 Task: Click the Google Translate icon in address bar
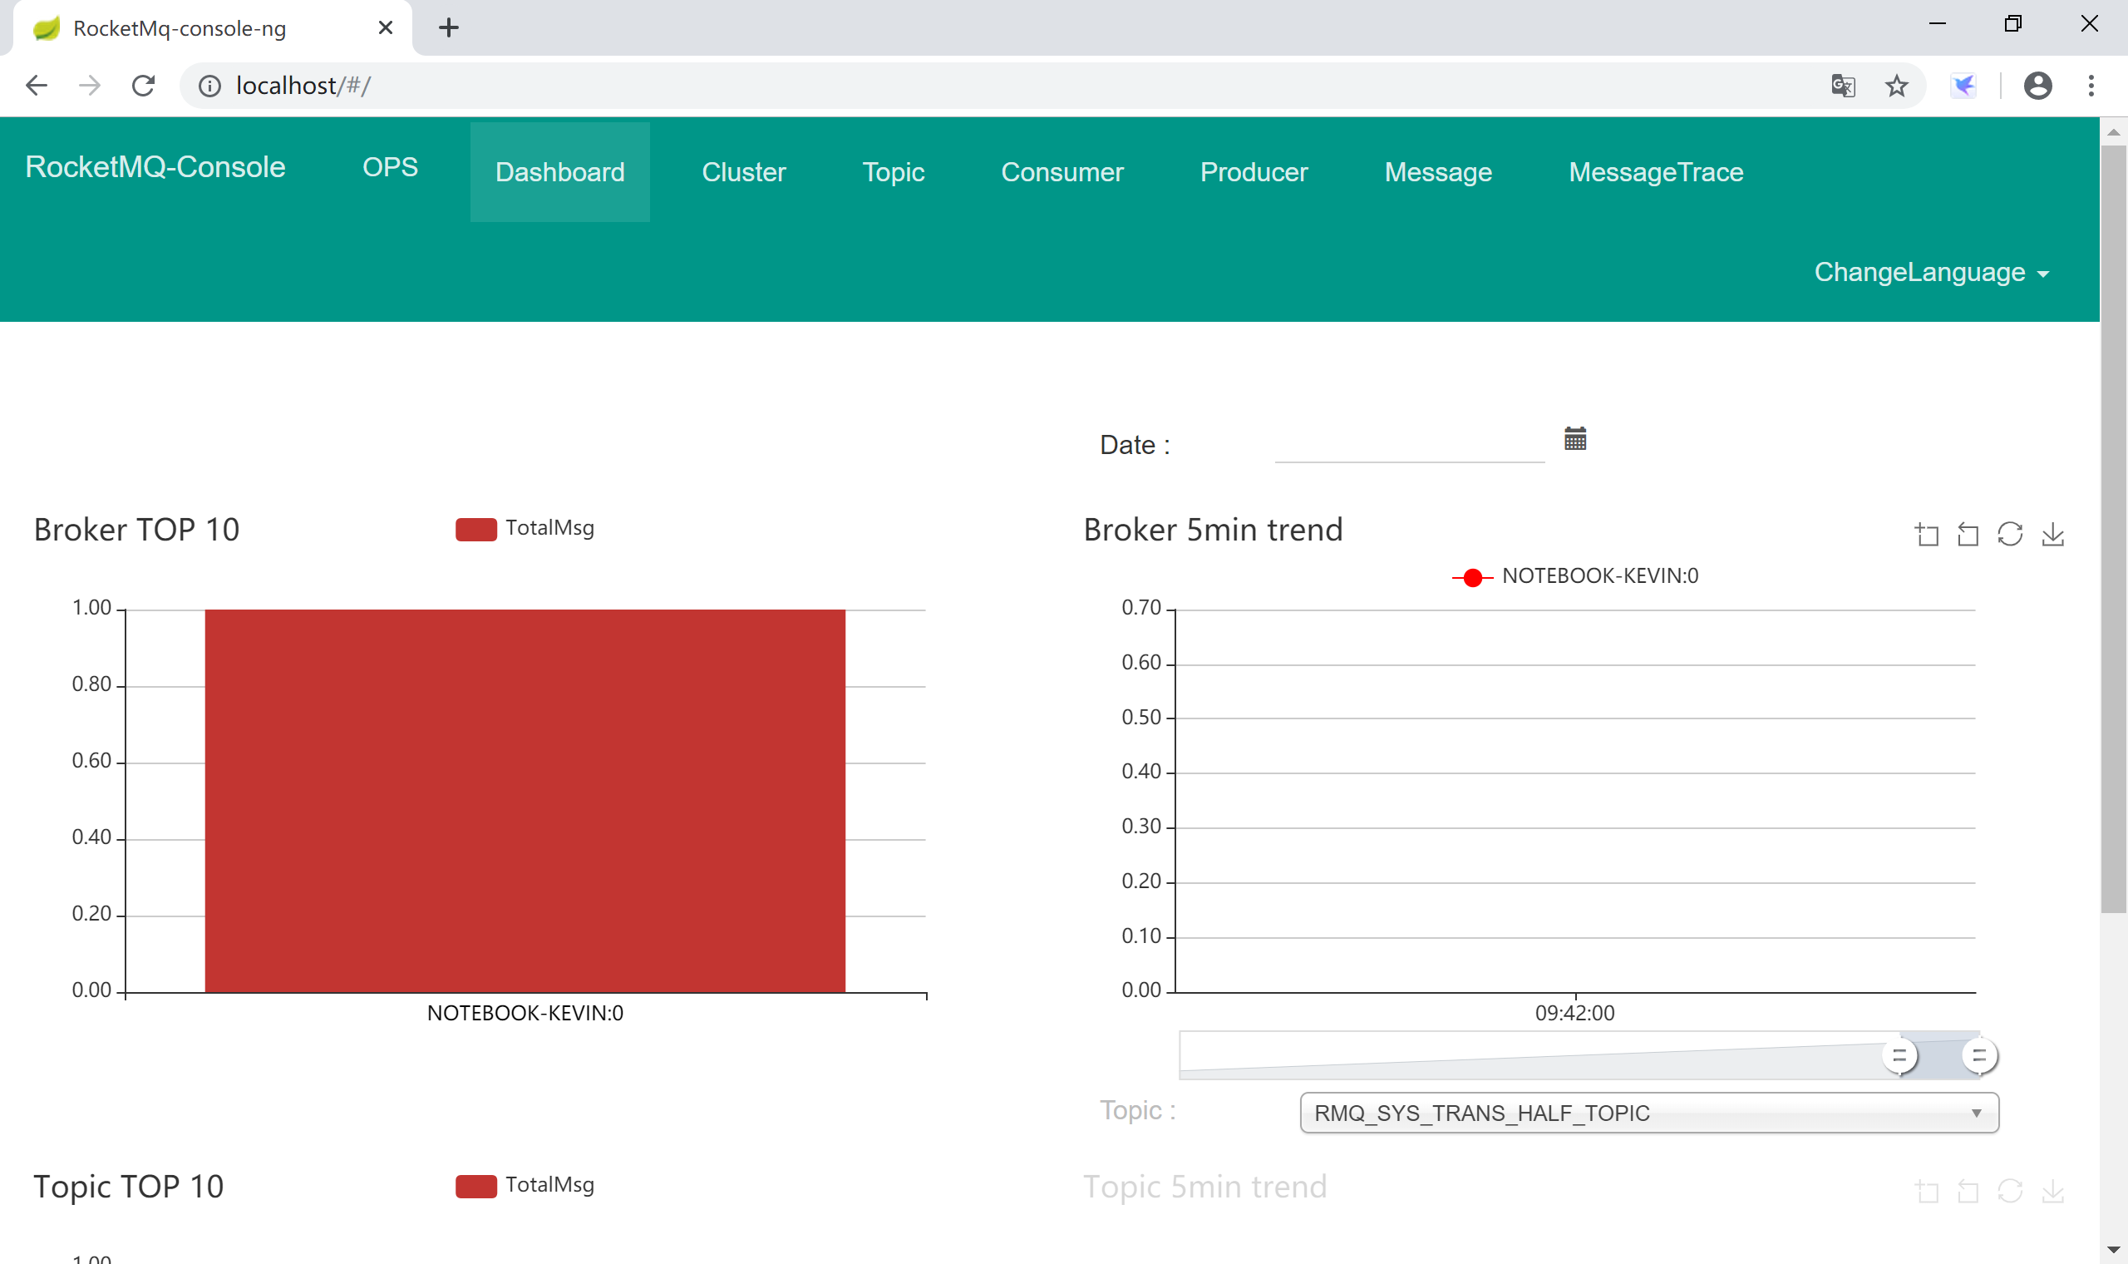coord(1843,85)
